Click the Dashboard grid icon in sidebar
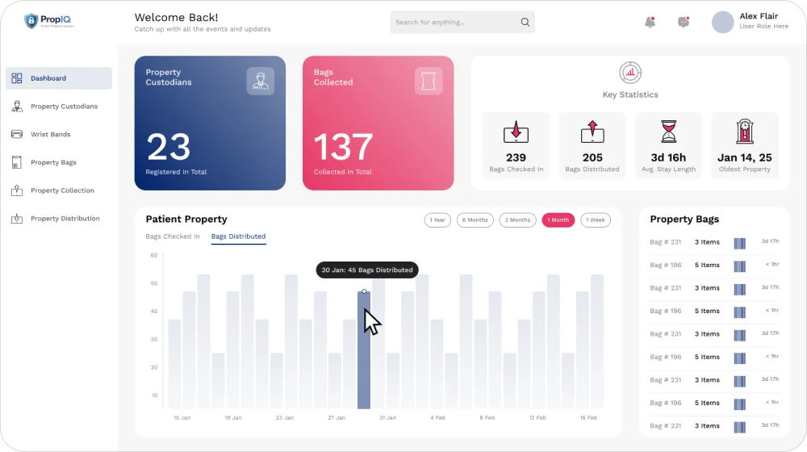The height and width of the screenshot is (452, 807). [16, 78]
